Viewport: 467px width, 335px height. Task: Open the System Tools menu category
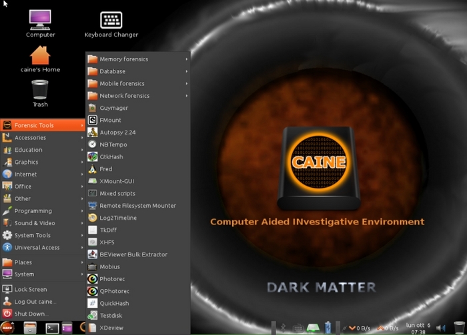point(32,235)
